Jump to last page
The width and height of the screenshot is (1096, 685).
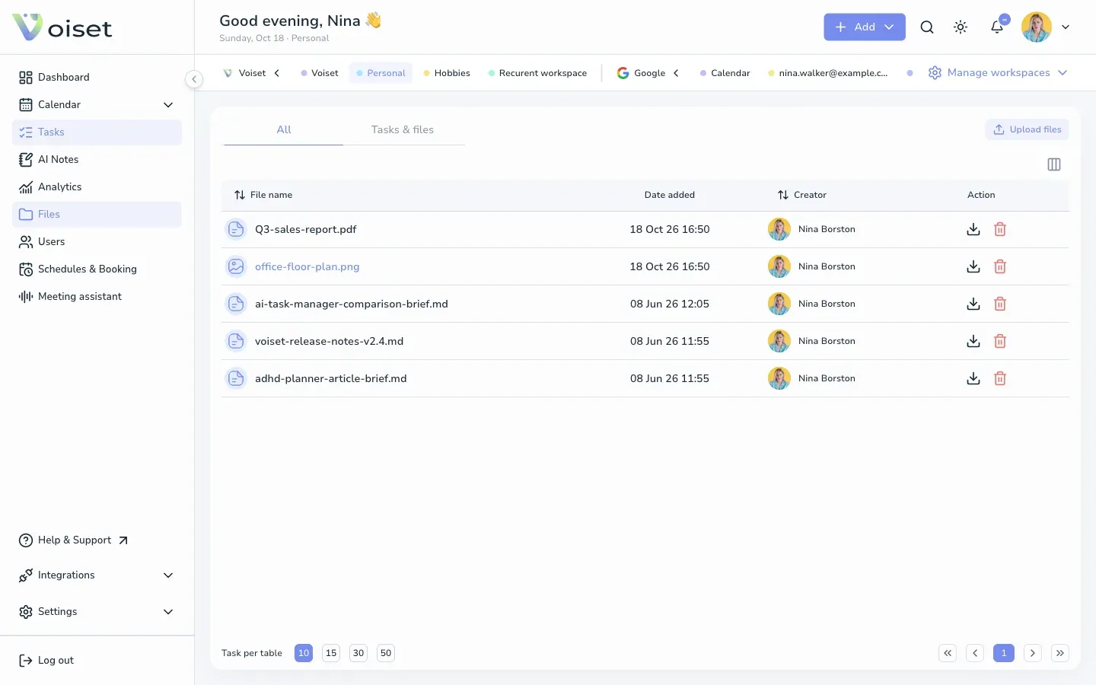1060,653
